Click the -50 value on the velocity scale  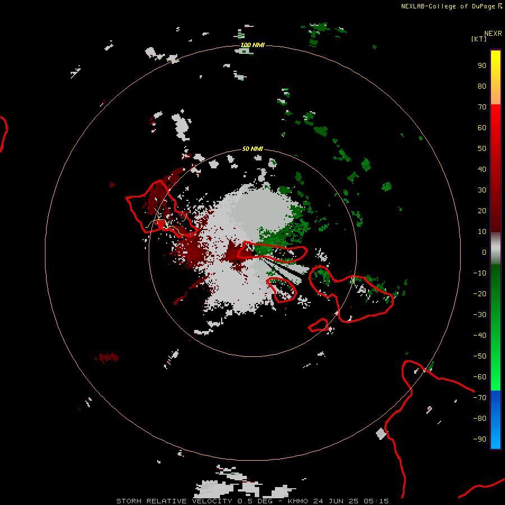480,356
